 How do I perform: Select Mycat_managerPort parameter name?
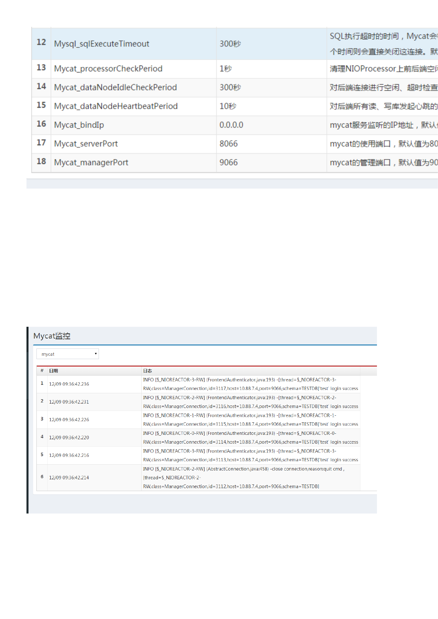point(91,162)
